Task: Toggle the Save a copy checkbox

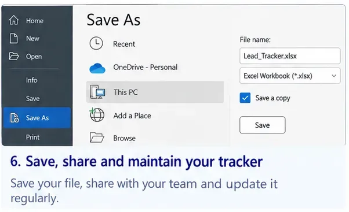Action: click(245, 98)
